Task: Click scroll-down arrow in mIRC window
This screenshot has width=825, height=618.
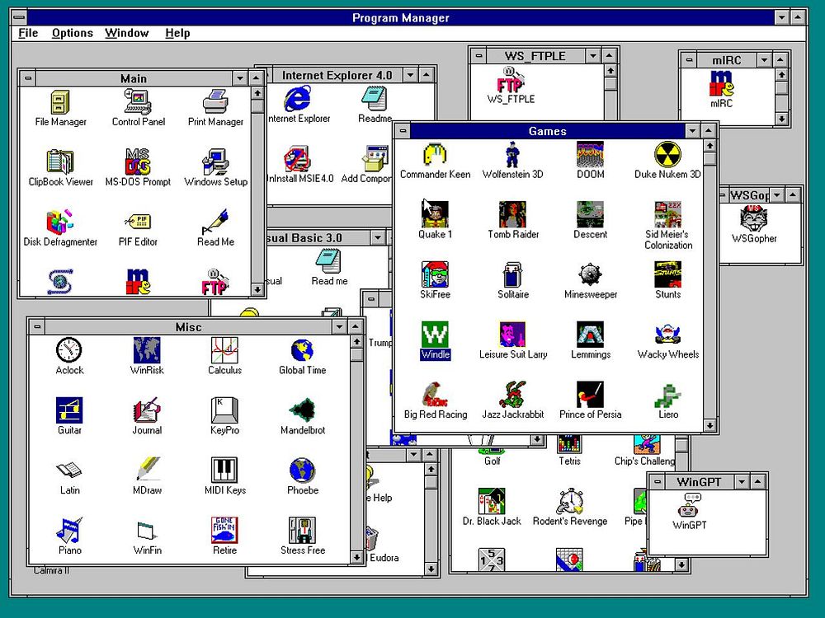Action: (782, 119)
